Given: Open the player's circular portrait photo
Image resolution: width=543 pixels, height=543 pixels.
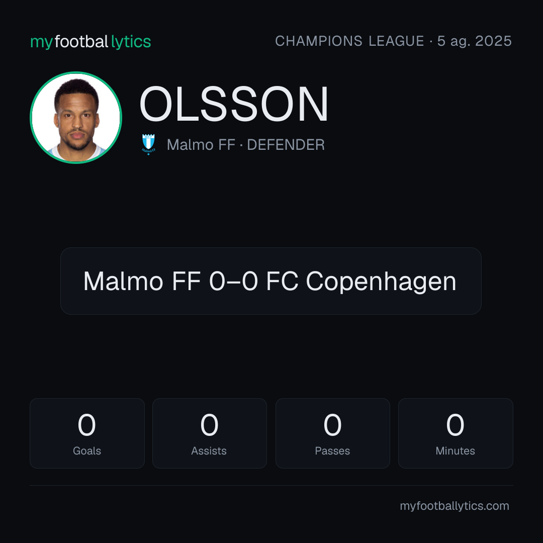Looking at the screenshot, I should 76,117.
